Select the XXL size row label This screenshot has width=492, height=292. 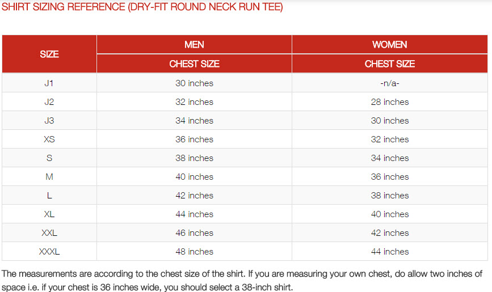point(49,232)
